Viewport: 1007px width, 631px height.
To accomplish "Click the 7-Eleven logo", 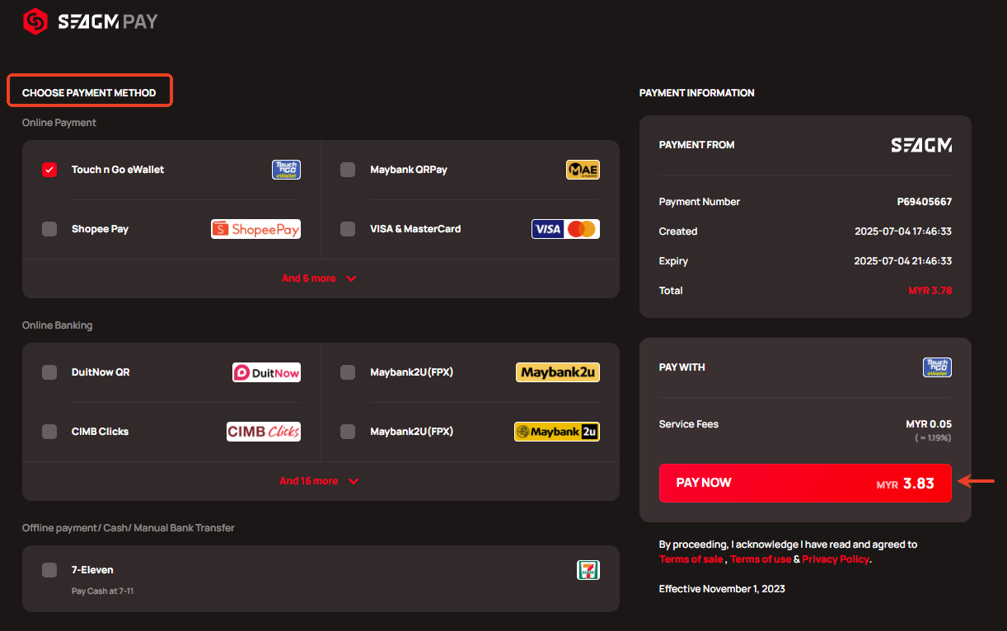I will [x=588, y=570].
